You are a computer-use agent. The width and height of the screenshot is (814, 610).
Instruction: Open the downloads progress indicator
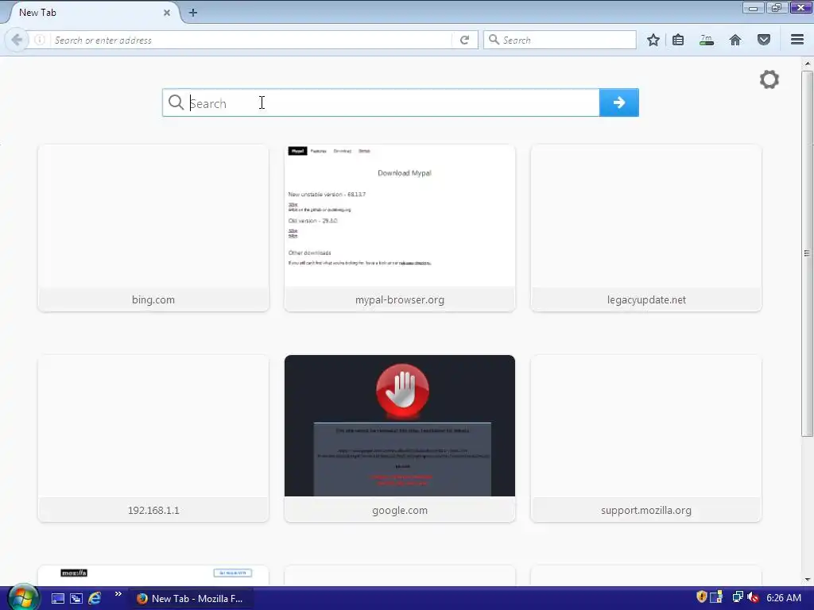(707, 40)
